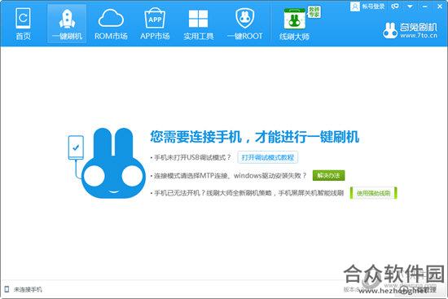Click 帐号登录 account login
The image size is (448, 299).
click(367, 7)
